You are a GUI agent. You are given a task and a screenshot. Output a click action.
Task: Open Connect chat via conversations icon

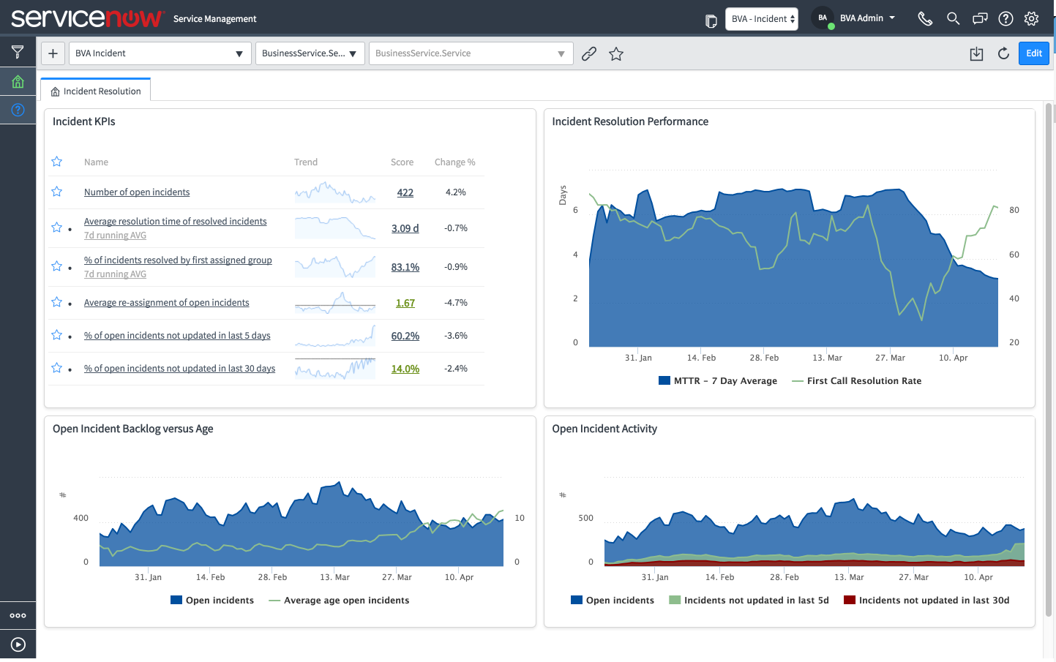pos(980,18)
